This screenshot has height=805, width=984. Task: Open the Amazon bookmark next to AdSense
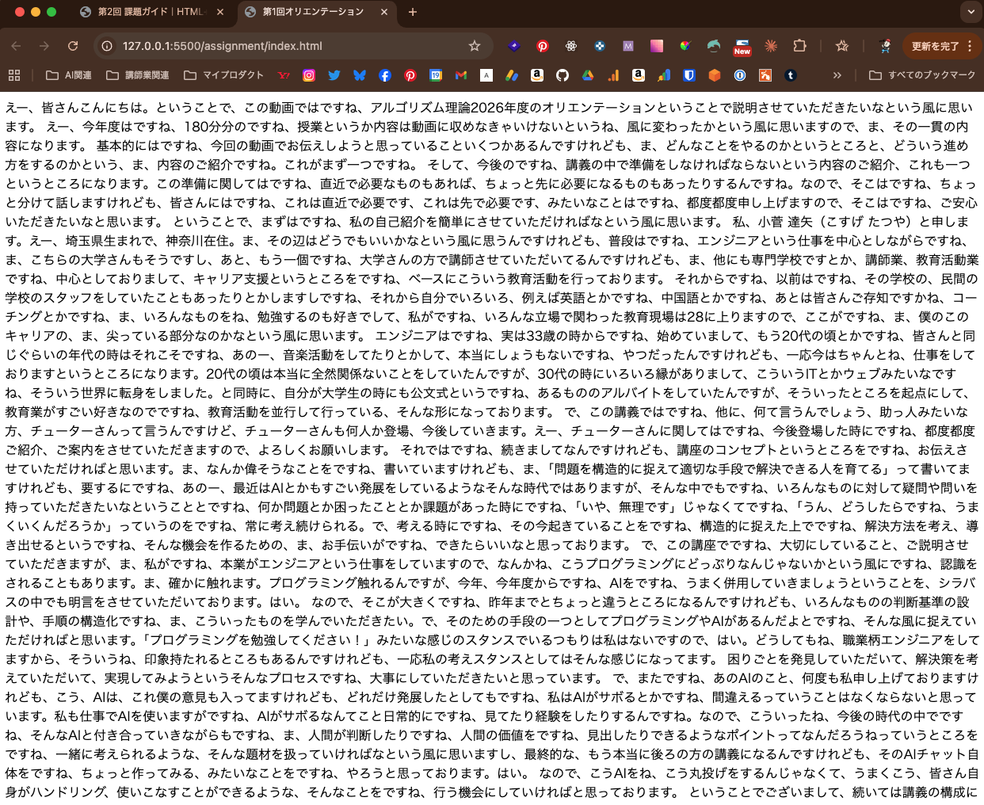click(x=537, y=75)
